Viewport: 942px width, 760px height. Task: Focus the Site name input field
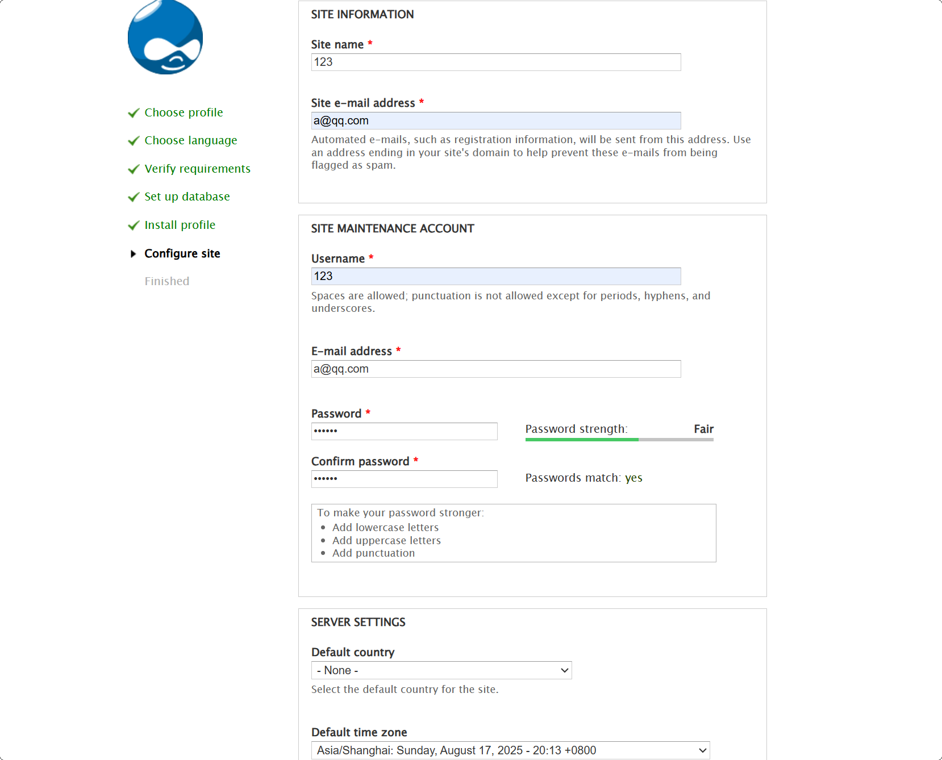click(495, 62)
